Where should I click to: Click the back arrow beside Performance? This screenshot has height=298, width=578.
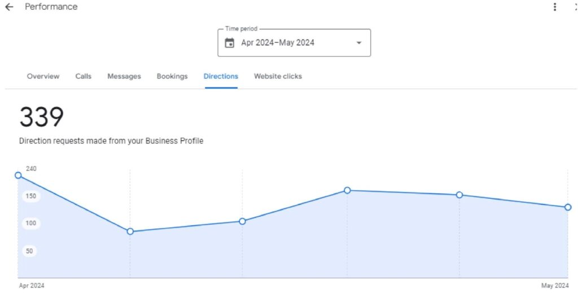coord(9,7)
